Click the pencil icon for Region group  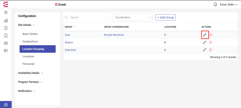[x=204, y=42]
